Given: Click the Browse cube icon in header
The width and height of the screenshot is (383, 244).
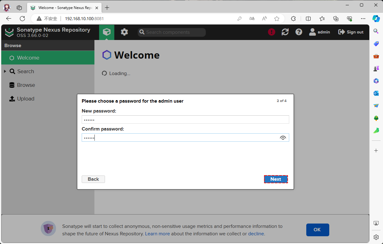Looking at the screenshot, I should tap(107, 32).
